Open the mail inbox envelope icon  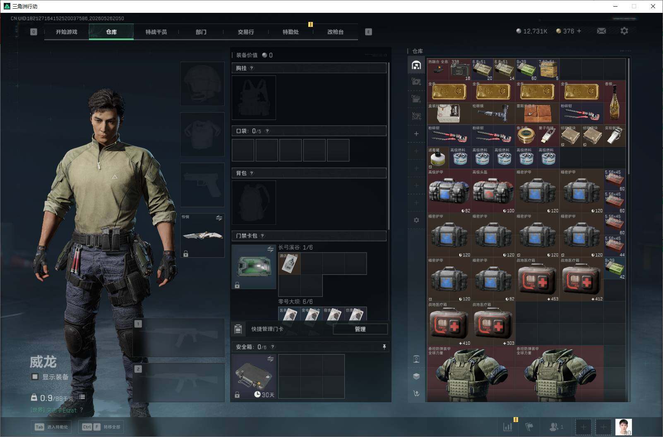coord(601,31)
